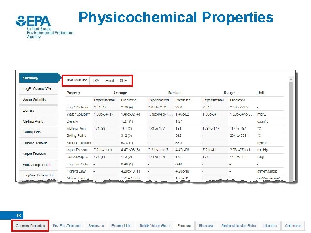Click Melting Point experimental average 174 (6)
Screen dimensions: 311x233
[x=99, y=129]
